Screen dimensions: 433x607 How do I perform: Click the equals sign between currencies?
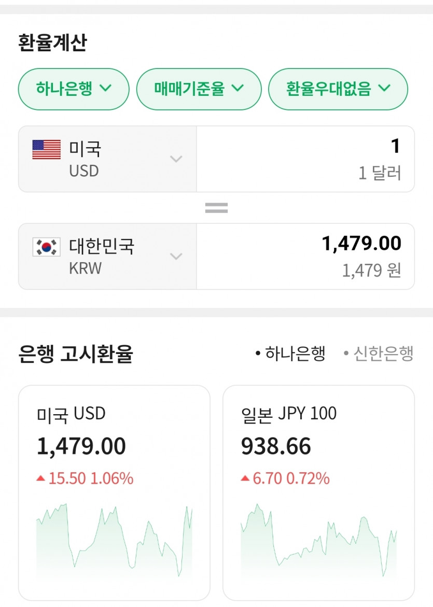216,208
